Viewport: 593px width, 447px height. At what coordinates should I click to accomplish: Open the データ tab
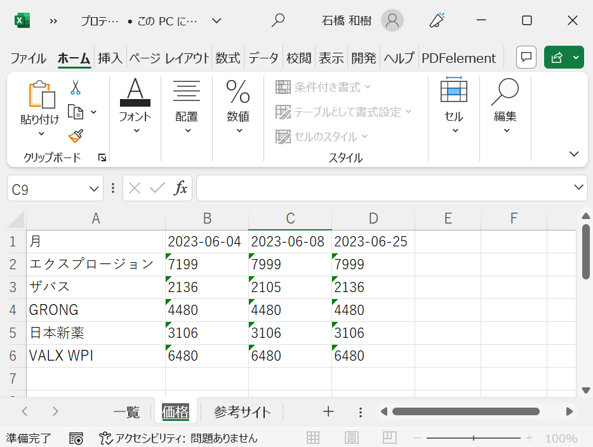tap(263, 58)
